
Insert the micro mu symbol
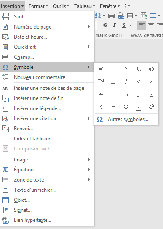tap(138, 95)
